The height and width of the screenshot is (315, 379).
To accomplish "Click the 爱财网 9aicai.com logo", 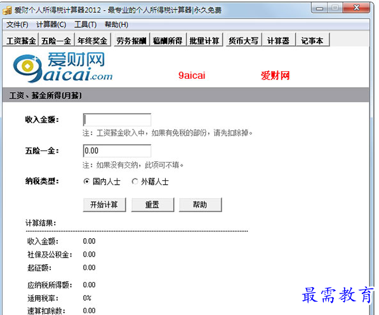I will (x=63, y=67).
